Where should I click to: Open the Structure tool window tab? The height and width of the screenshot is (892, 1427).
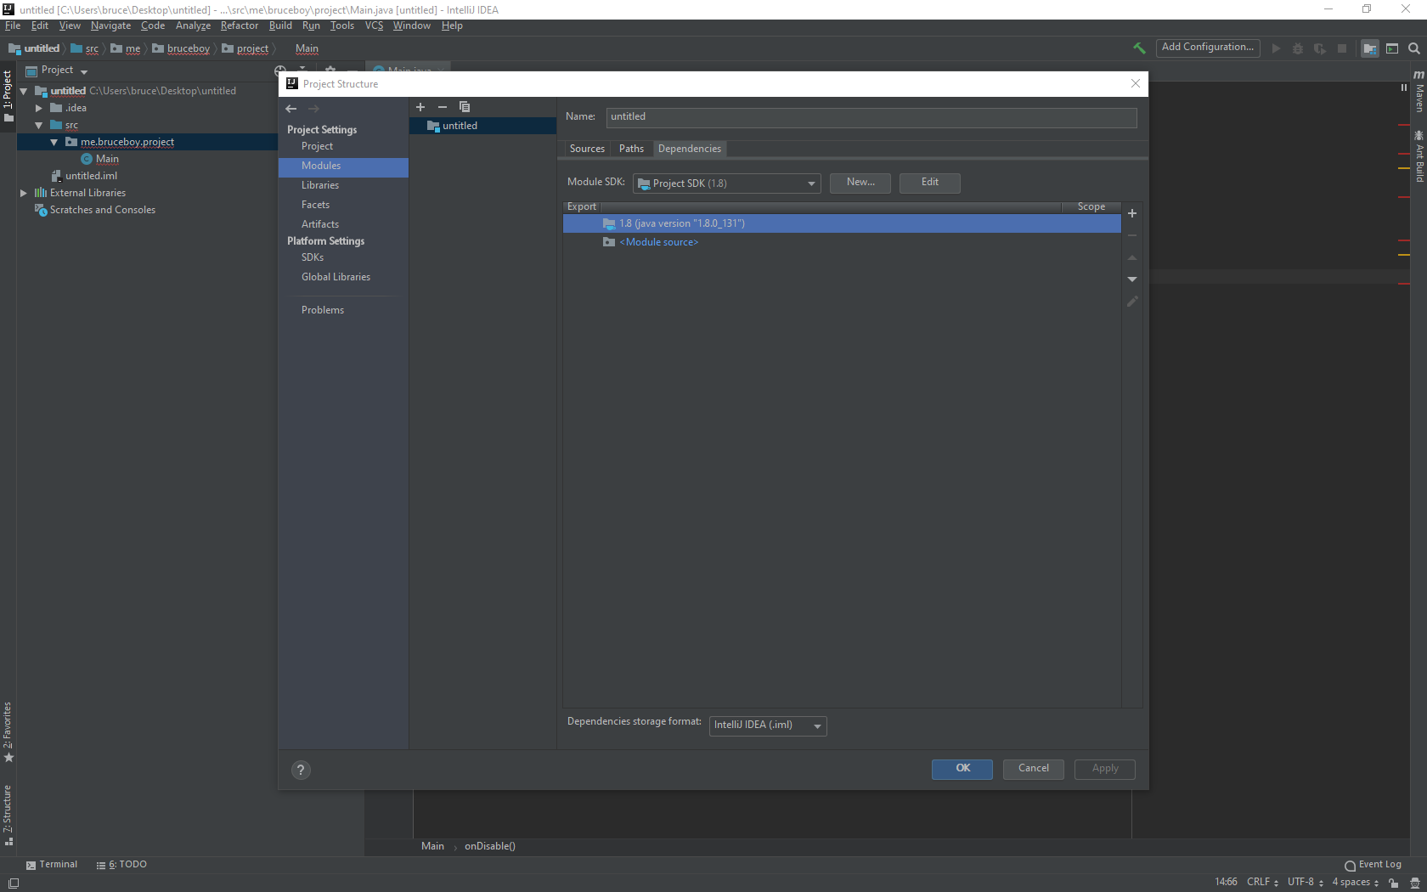tap(8, 816)
